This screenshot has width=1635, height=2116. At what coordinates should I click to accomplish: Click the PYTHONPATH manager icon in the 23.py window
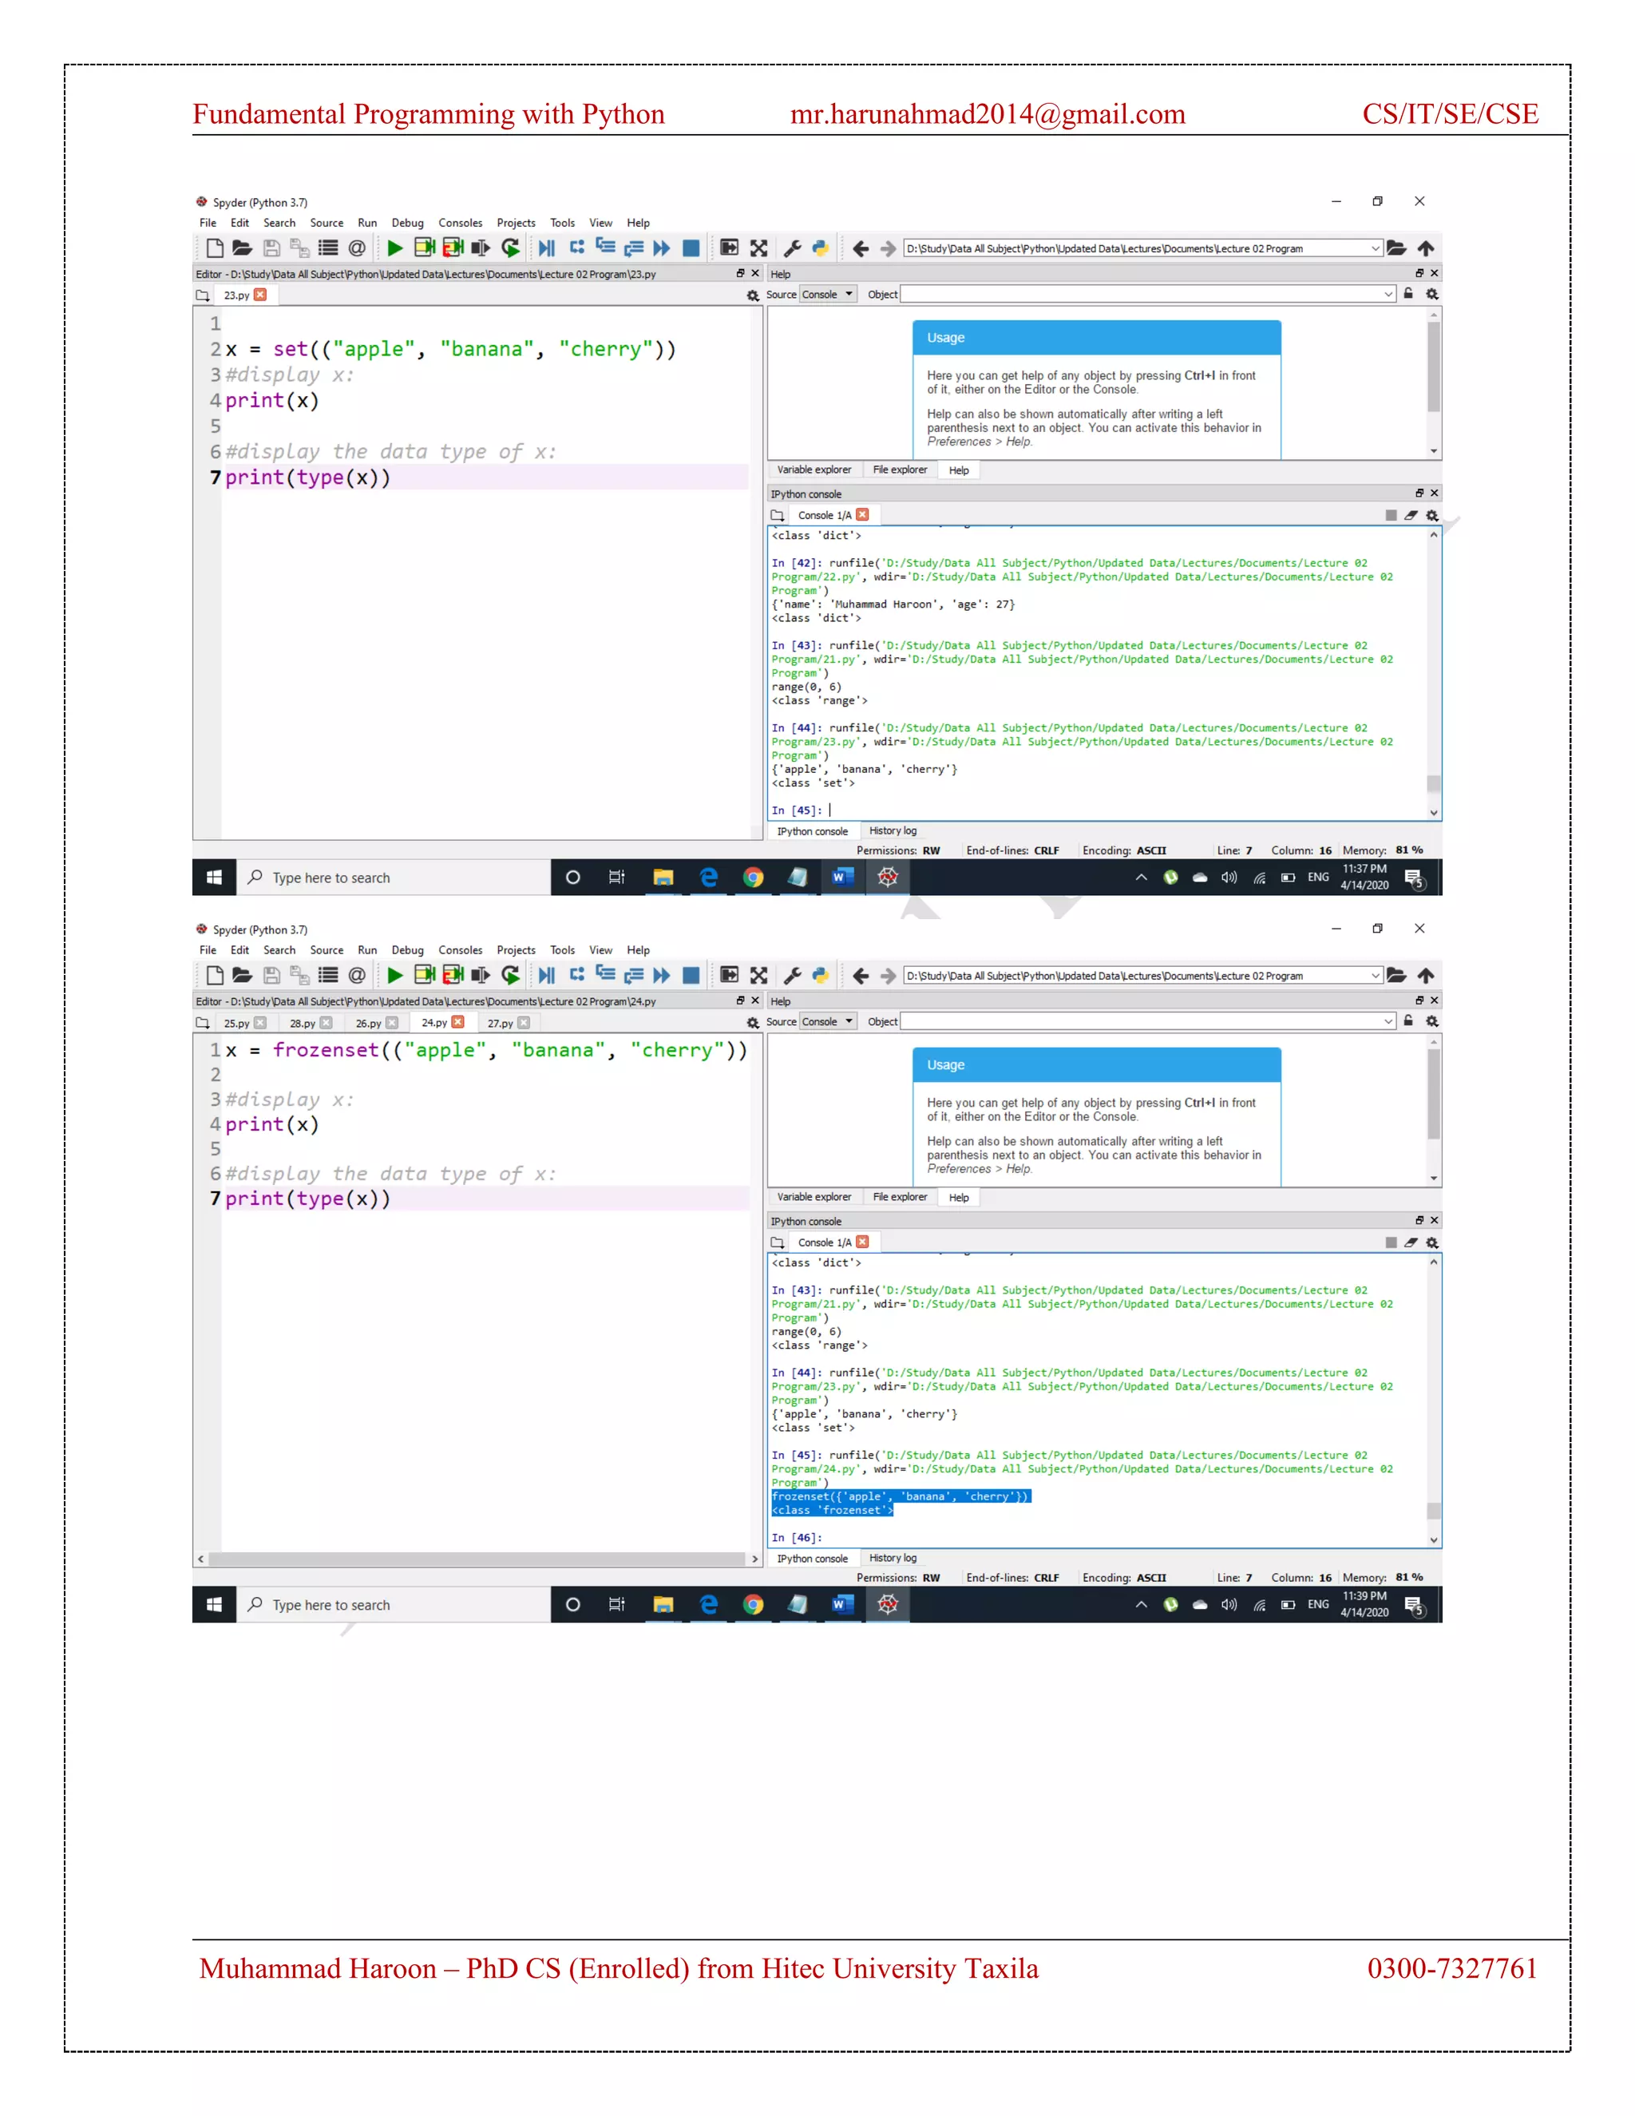821,248
